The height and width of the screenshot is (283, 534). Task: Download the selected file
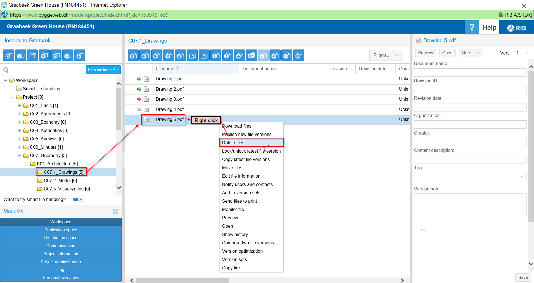[145, 55]
